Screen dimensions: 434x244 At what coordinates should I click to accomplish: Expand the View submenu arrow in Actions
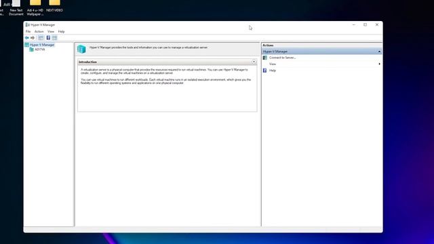click(x=379, y=64)
